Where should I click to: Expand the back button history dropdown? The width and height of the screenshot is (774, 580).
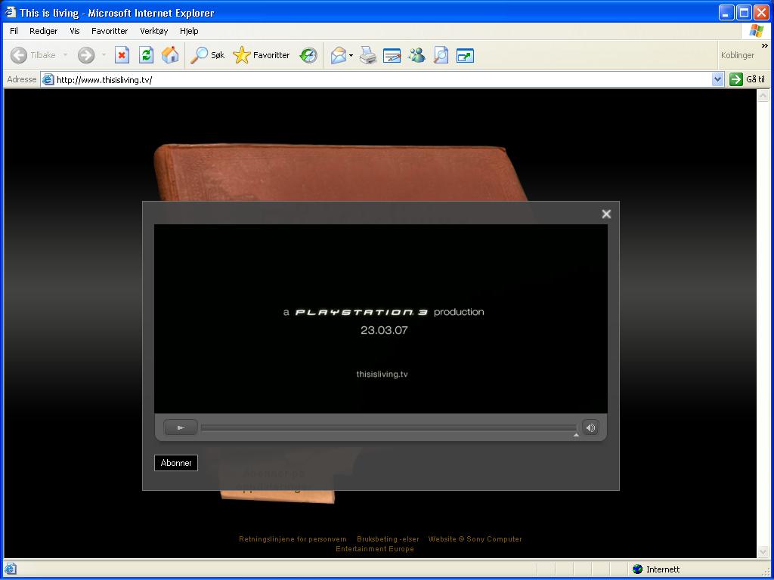(x=65, y=55)
